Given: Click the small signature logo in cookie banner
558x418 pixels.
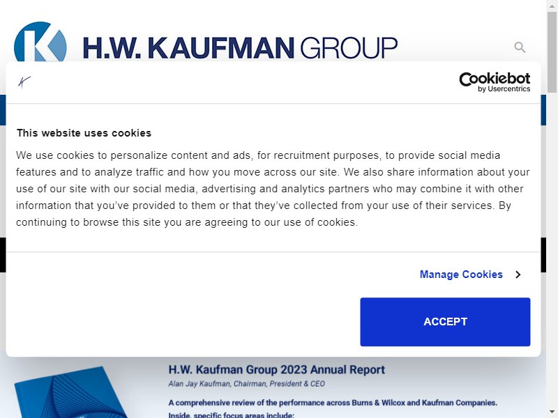Looking at the screenshot, I should (24, 82).
